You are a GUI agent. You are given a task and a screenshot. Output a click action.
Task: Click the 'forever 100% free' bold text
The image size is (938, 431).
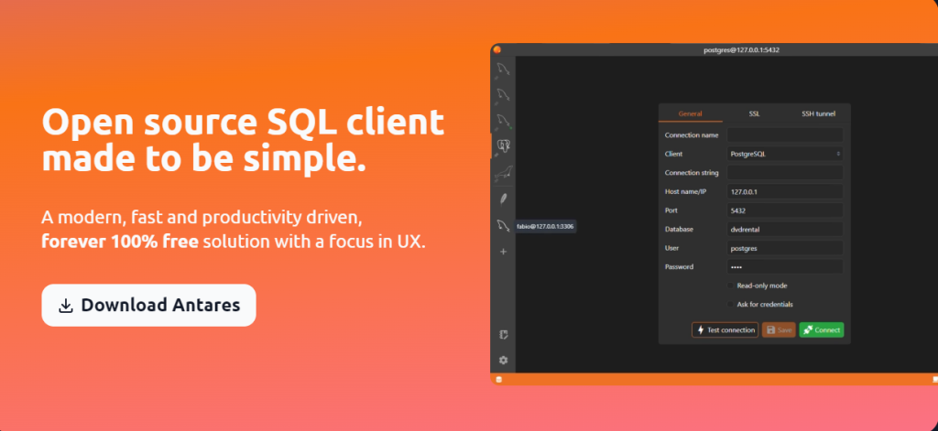(120, 242)
